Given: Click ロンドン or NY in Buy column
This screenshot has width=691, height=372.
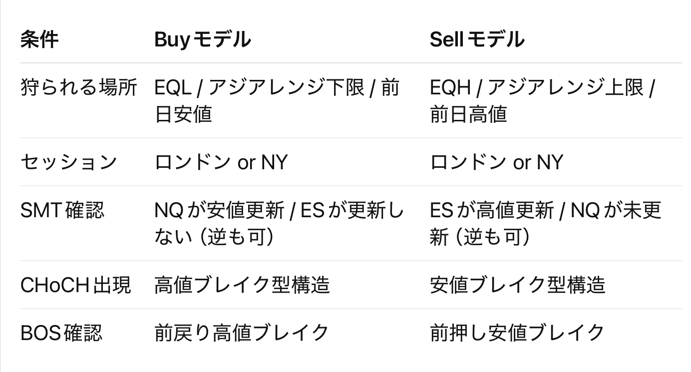Looking at the screenshot, I should coord(221,162).
